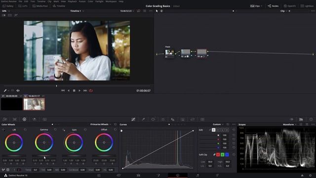The height and width of the screenshot is (178, 316).
Task: Open the Project Manager home icon
Action: (x=302, y=176)
